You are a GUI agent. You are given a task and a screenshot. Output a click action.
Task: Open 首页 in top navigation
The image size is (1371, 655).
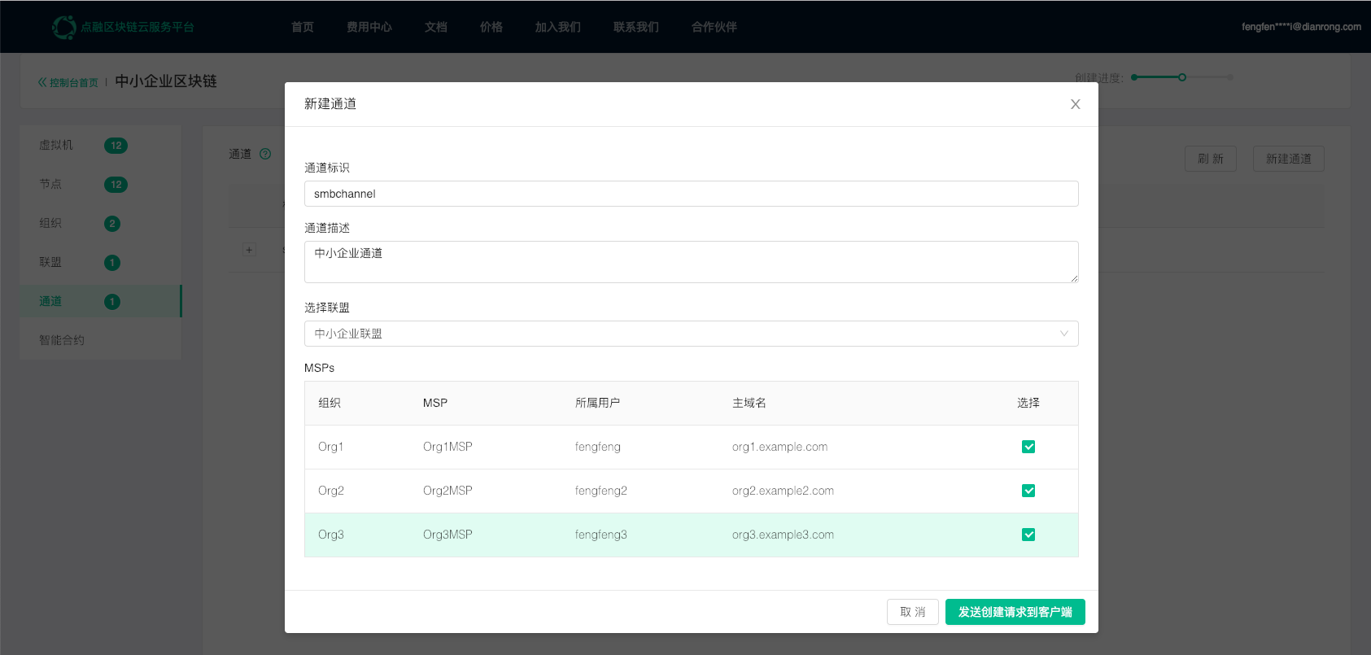(303, 27)
